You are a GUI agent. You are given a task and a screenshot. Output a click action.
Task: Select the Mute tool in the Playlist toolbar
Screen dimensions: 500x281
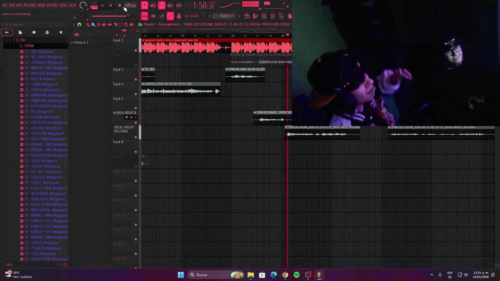pos(104,24)
